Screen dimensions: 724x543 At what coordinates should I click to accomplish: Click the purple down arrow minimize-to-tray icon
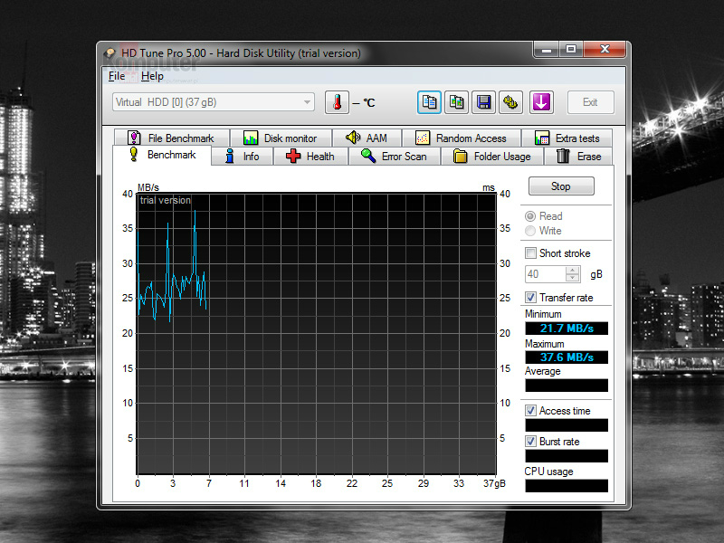coord(541,102)
